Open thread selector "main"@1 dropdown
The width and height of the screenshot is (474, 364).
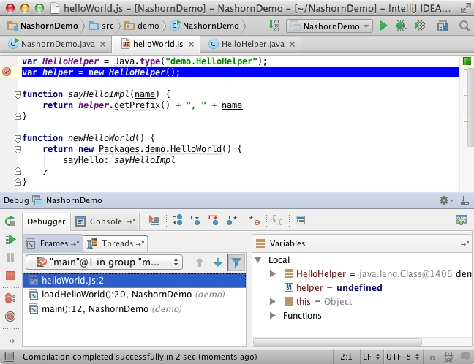pos(105,262)
